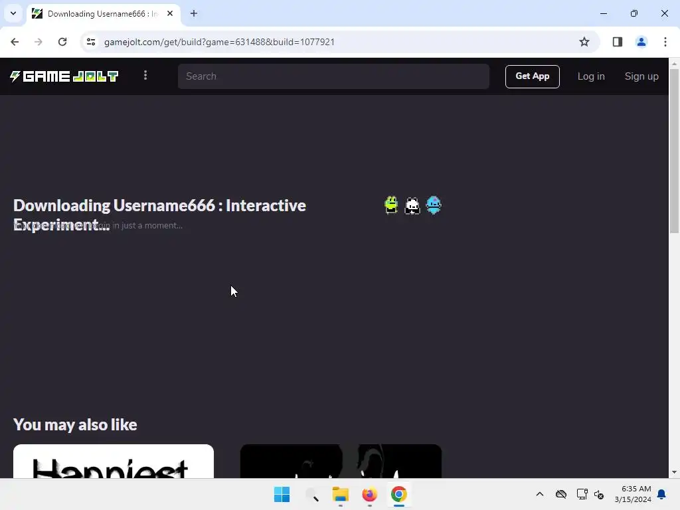Screen dimensions: 680x510
Task: Click the OneDrive cloud tray icon
Action: pyautogui.click(x=561, y=494)
